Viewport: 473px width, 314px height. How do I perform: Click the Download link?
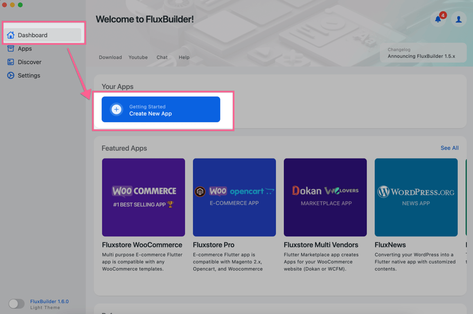(110, 57)
